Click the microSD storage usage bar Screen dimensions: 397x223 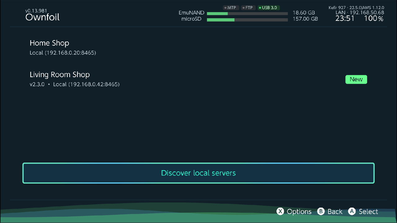(247, 20)
